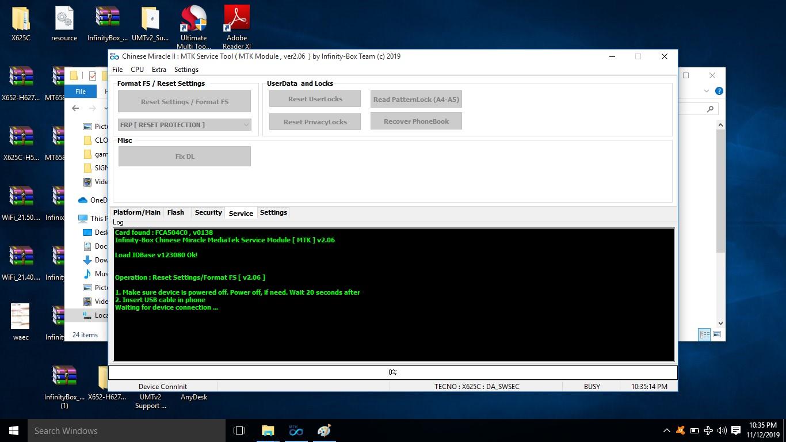
Task: Launch Adobe Reader XI desktop shortcut
Action: (x=236, y=27)
